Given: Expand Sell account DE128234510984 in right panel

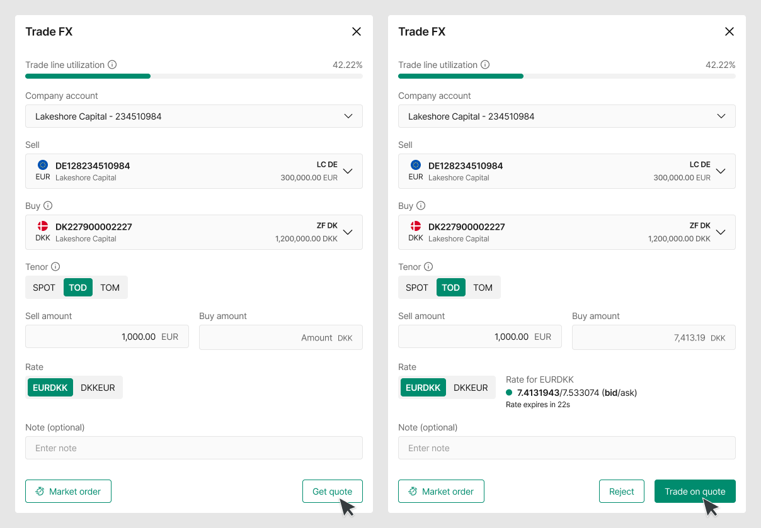Looking at the screenshot, I should click(x=567, y=171).
